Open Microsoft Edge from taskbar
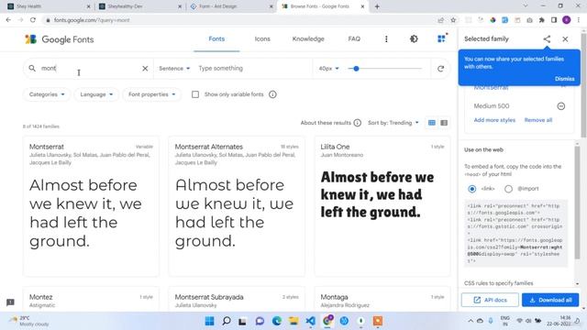 pos(277,321)
